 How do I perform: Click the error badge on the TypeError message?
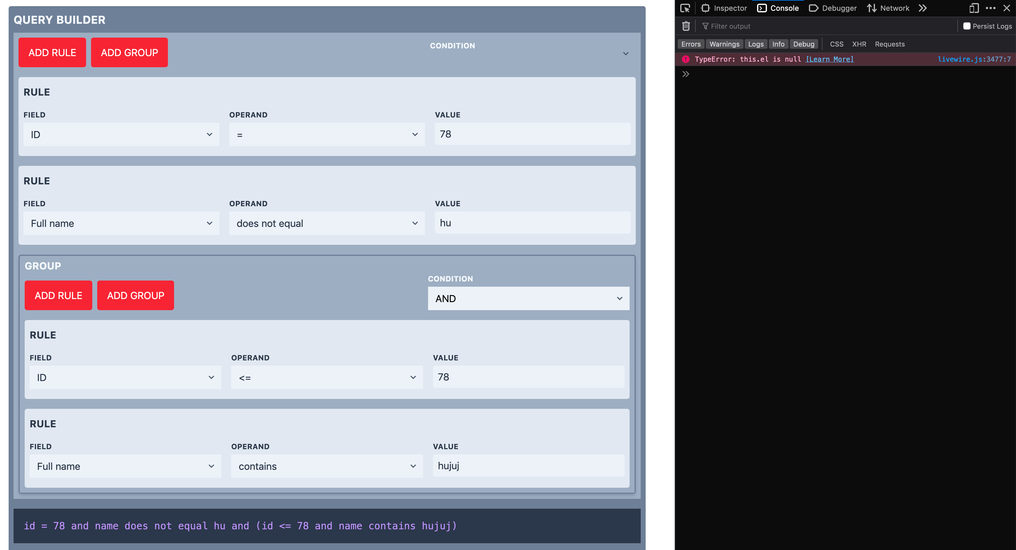pyautogui.click(x=686, y=59)
